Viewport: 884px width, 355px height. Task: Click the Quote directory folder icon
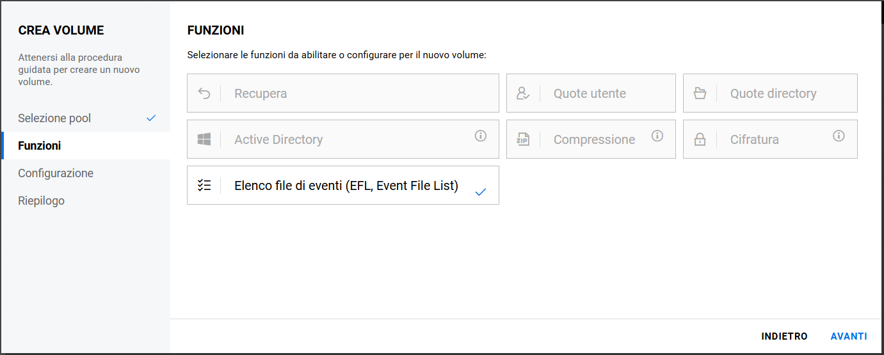click(x=700, y=93)
